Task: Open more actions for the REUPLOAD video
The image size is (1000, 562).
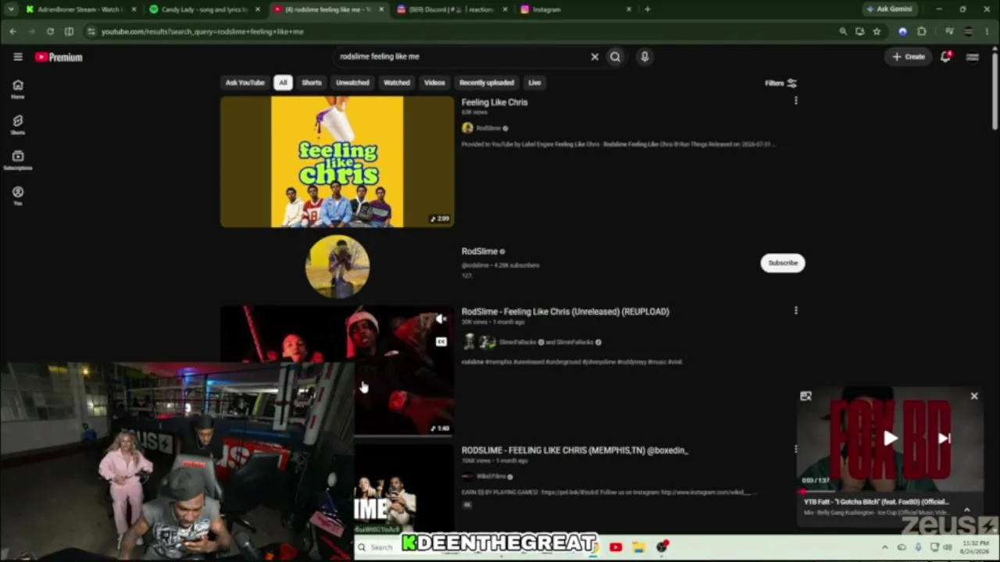Action: (795, 310)
